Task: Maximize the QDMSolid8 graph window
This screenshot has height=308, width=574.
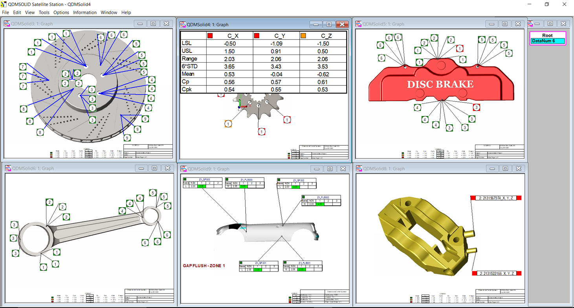Action: coord(505,168)
